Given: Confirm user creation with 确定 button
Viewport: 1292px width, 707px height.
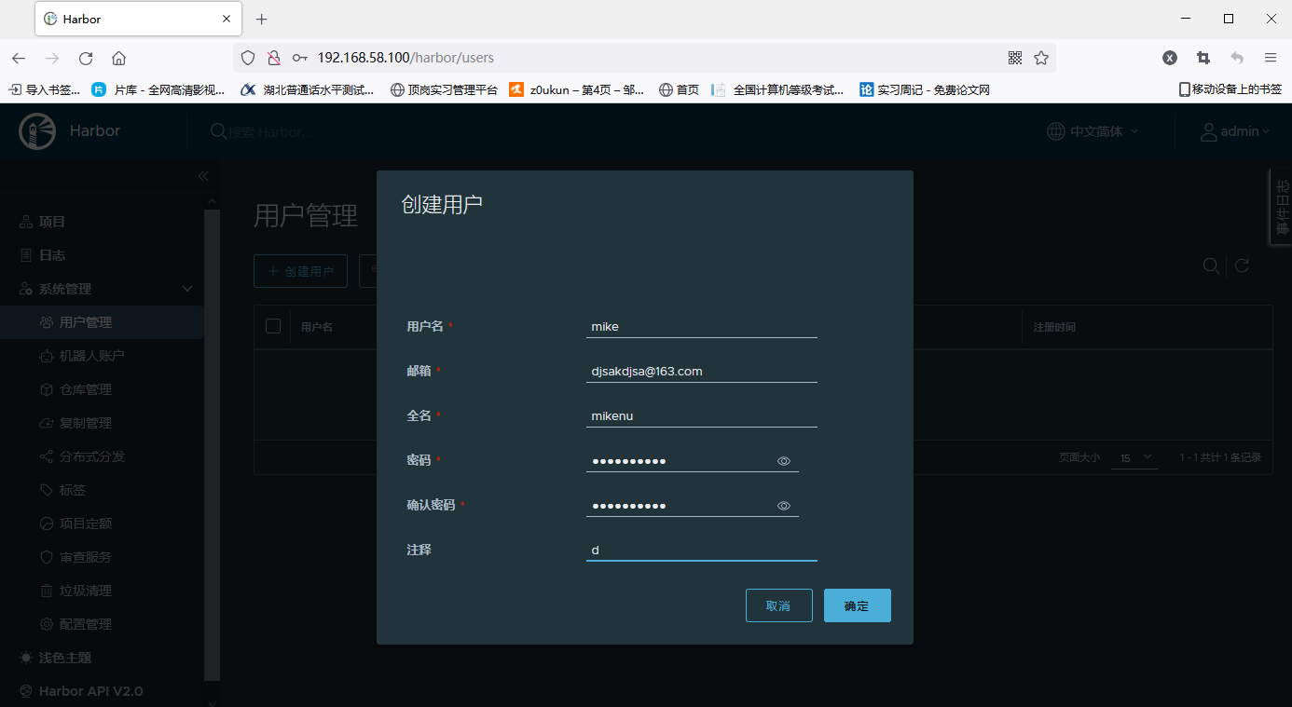Looking at the screenshot, I should point(857,605).
